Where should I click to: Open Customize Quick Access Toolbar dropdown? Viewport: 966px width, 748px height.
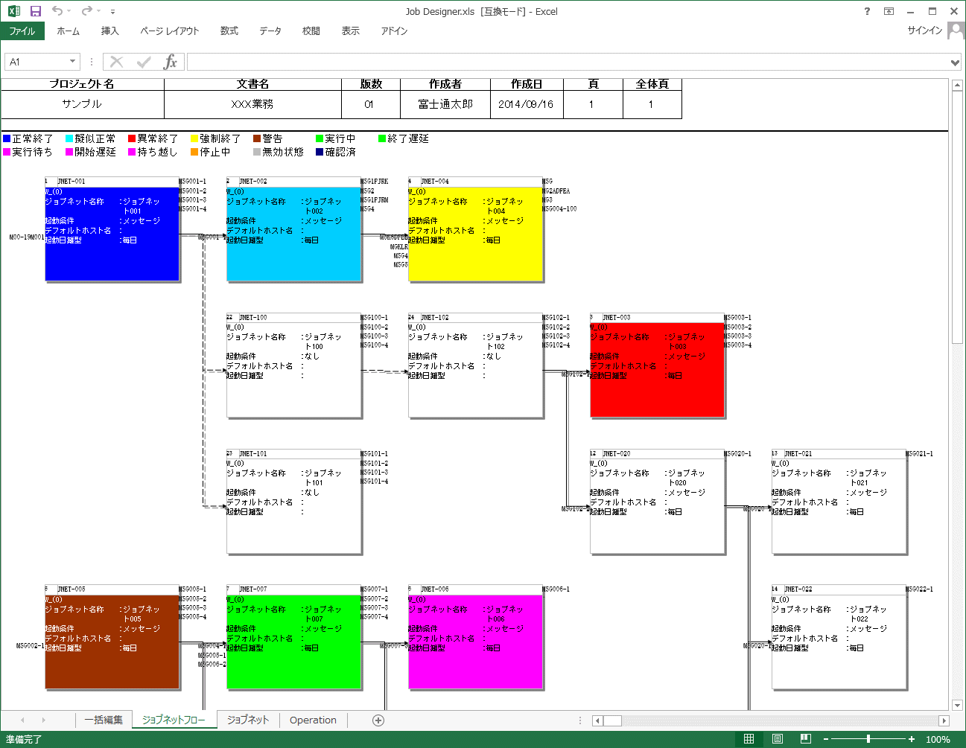(x=112, y=12)
